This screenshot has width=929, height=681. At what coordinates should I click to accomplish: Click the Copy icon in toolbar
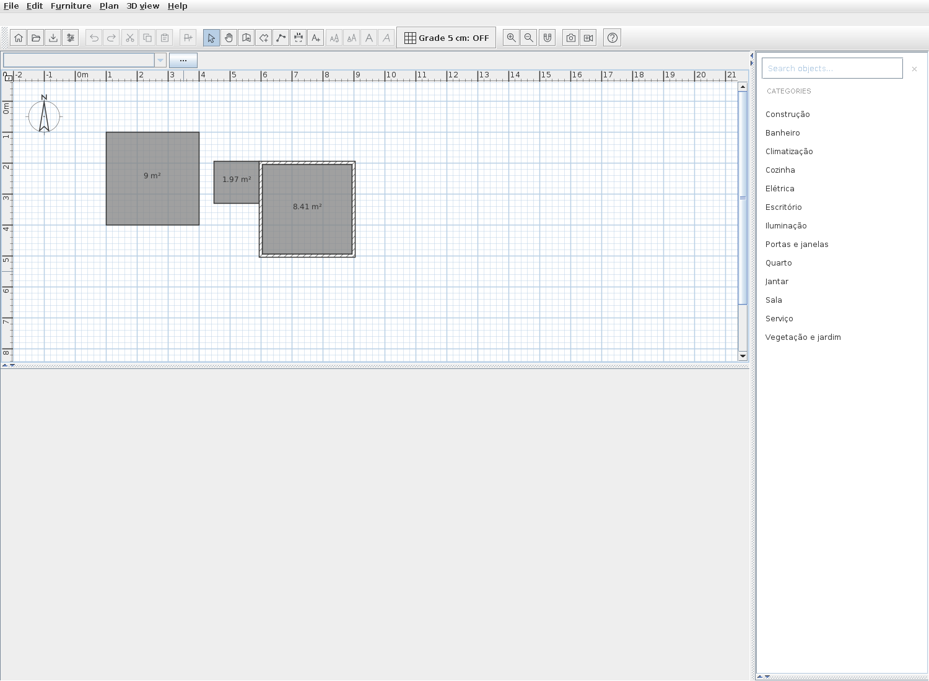pos(147,38)
